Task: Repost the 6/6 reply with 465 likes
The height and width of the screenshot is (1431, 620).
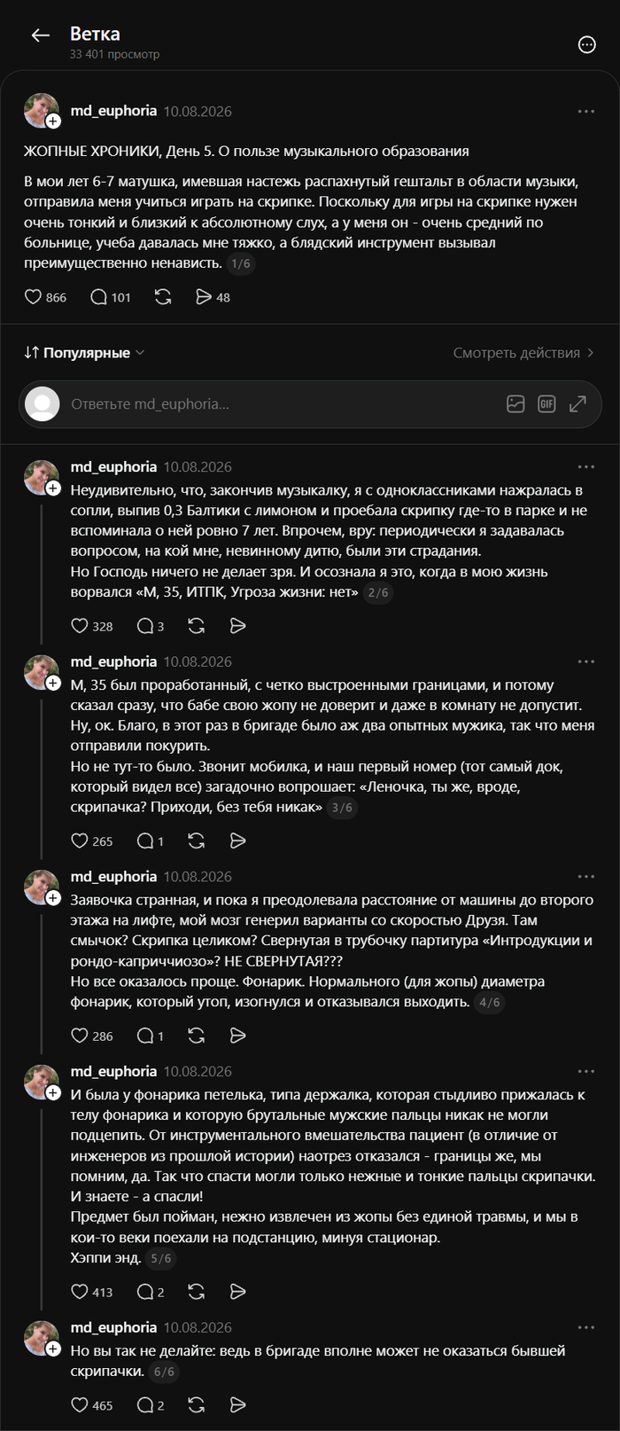Action: (197, 1404)
